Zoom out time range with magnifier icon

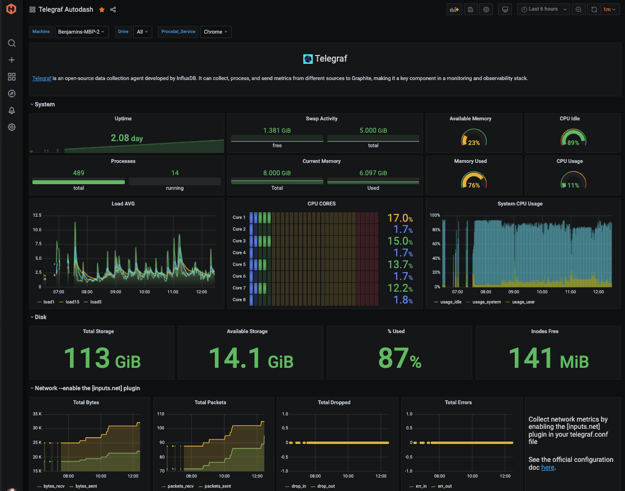579,10
